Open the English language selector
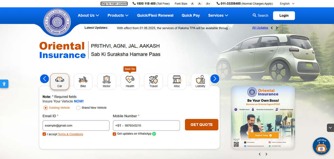 (x=287, y=4)
